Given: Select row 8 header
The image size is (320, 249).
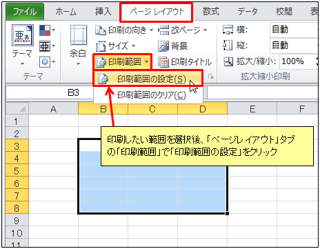Looking at the screenshot, I should (17, 208).
